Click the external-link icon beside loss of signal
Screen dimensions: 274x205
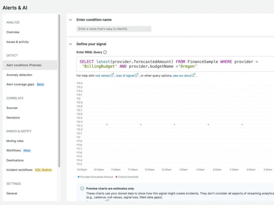click(x=136, y=75)
